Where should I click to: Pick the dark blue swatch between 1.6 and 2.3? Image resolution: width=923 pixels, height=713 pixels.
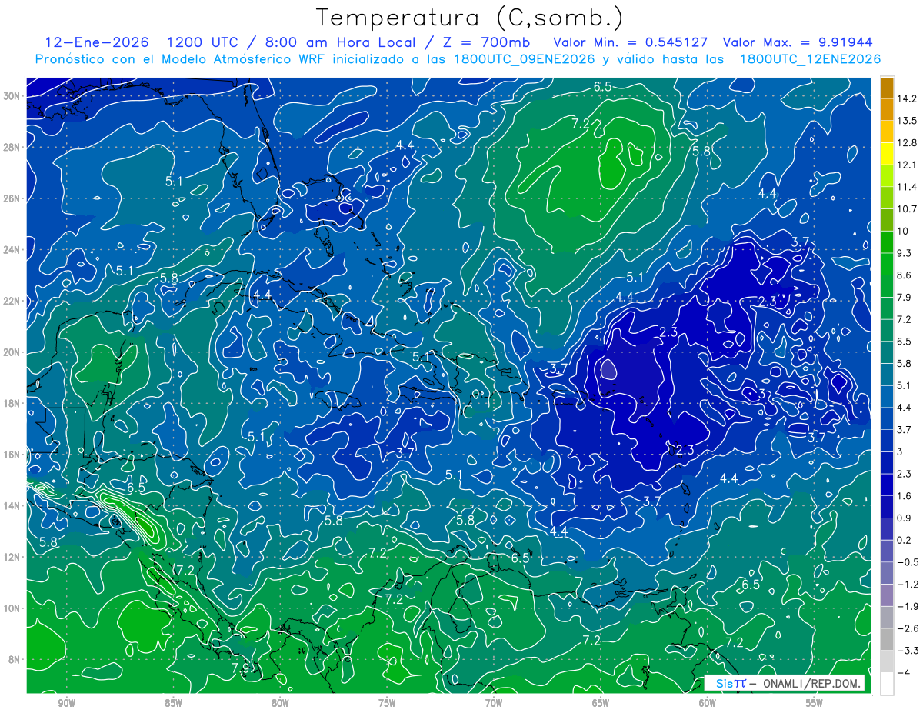click(887, 485)
